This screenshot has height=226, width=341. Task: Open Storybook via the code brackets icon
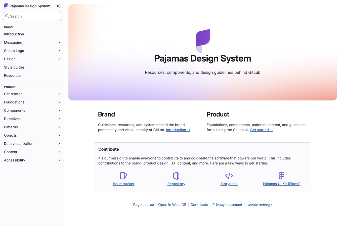229,176
